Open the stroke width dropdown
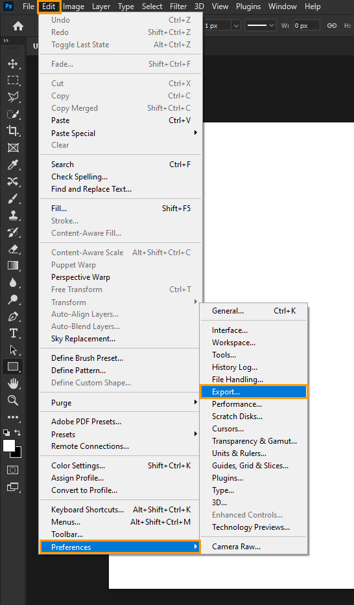This screenshot has width=354, height=605. click(x=236, y=25)
